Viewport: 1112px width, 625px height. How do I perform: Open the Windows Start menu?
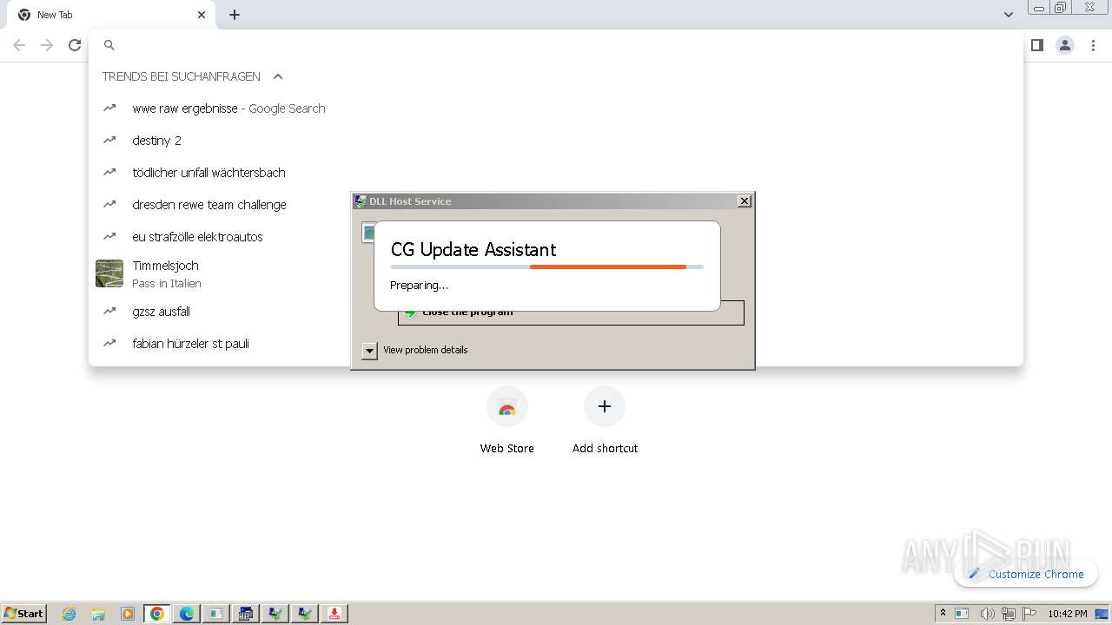[x=24, y=613]
